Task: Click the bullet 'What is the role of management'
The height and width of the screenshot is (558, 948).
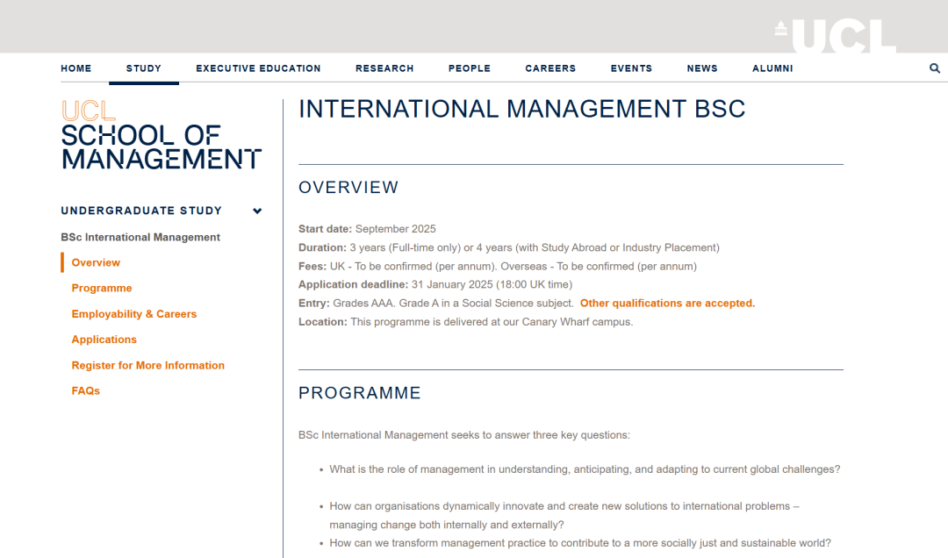Action: click(x=585, y=469)
